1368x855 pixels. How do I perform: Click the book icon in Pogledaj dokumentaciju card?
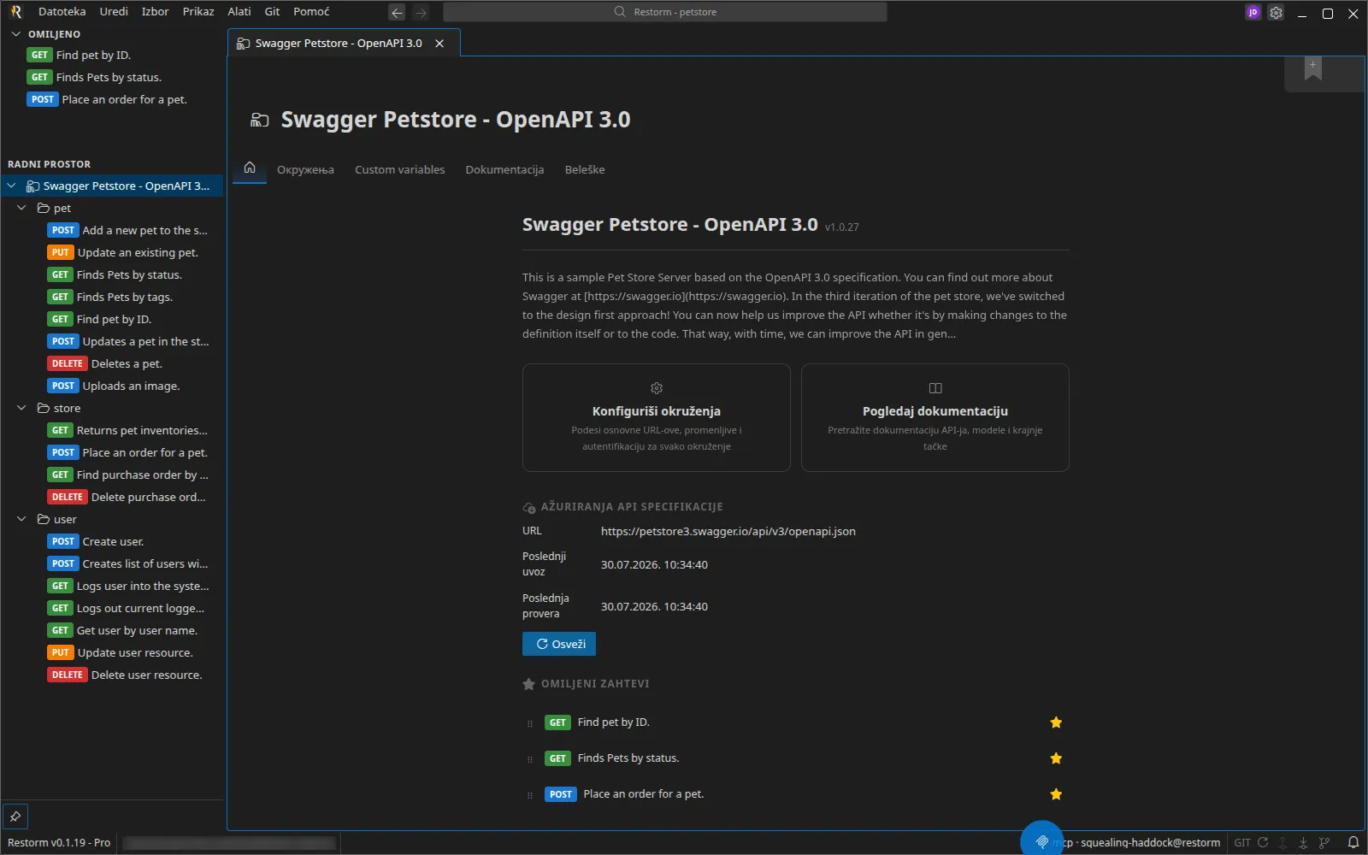click(x=935, y=388)
